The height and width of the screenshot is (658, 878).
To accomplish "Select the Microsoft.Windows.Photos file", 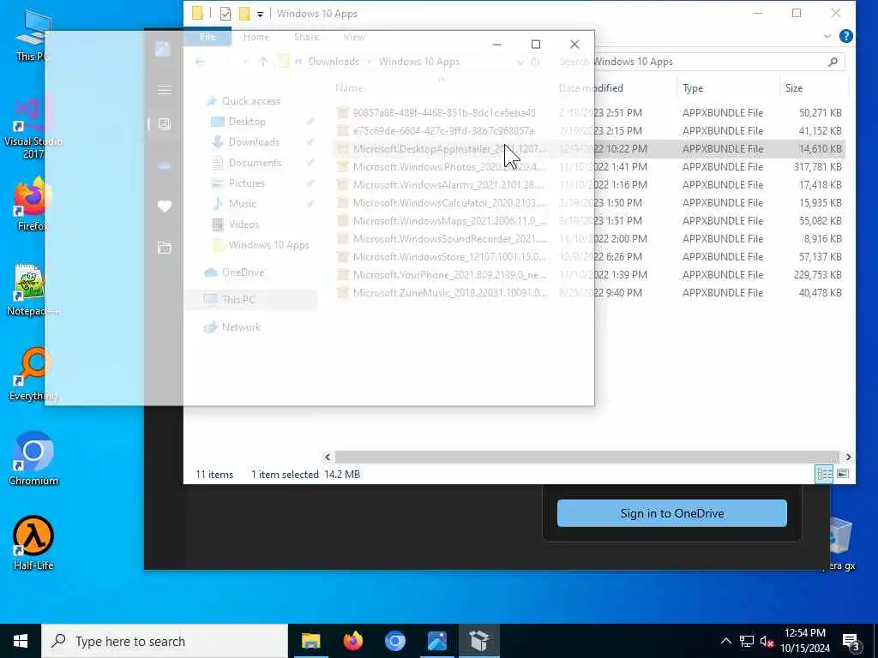I will click(x=589, y=167).
